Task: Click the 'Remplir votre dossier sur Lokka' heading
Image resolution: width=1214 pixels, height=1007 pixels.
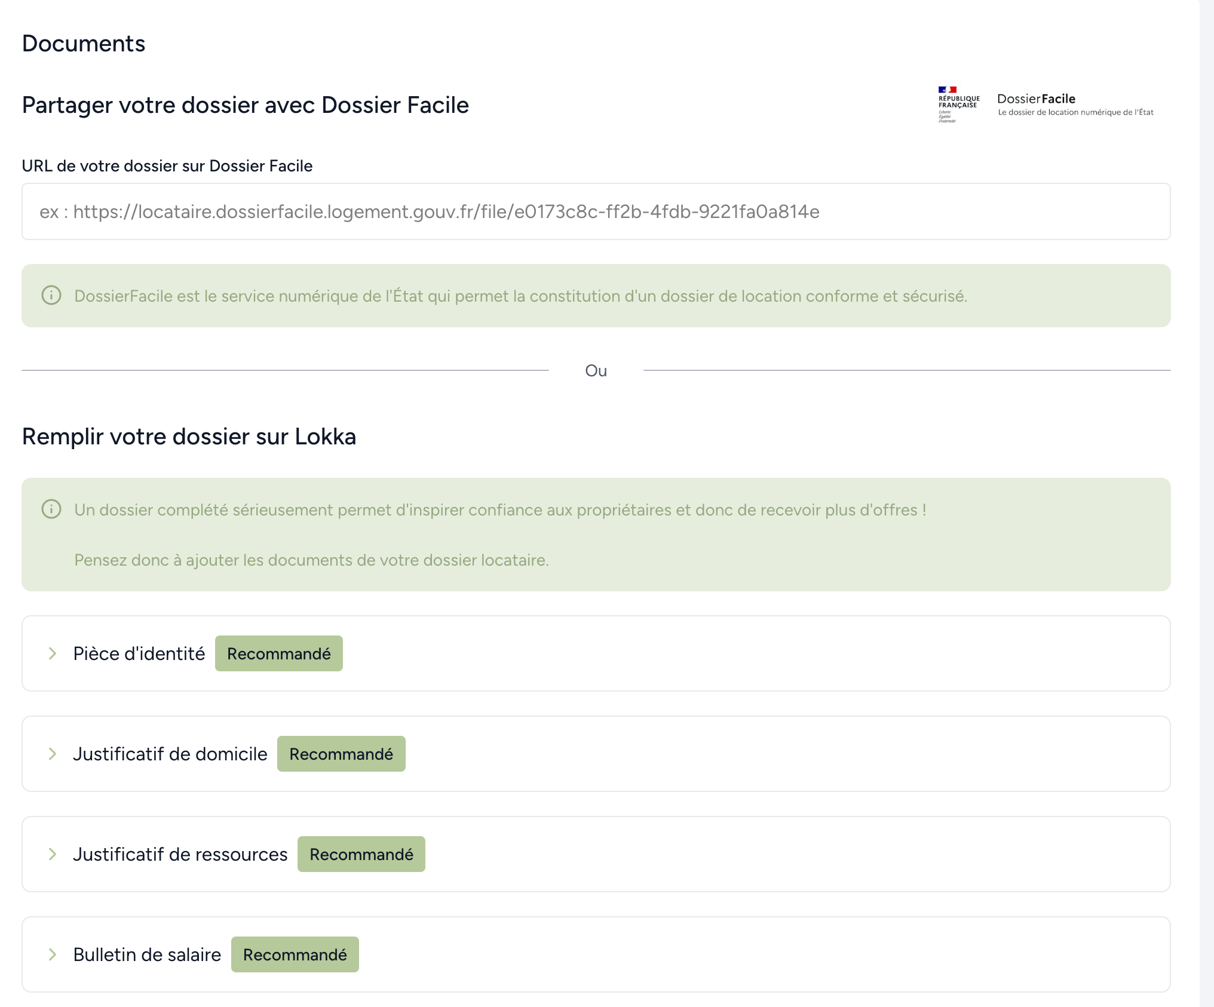Action: (x=189, y=437)
